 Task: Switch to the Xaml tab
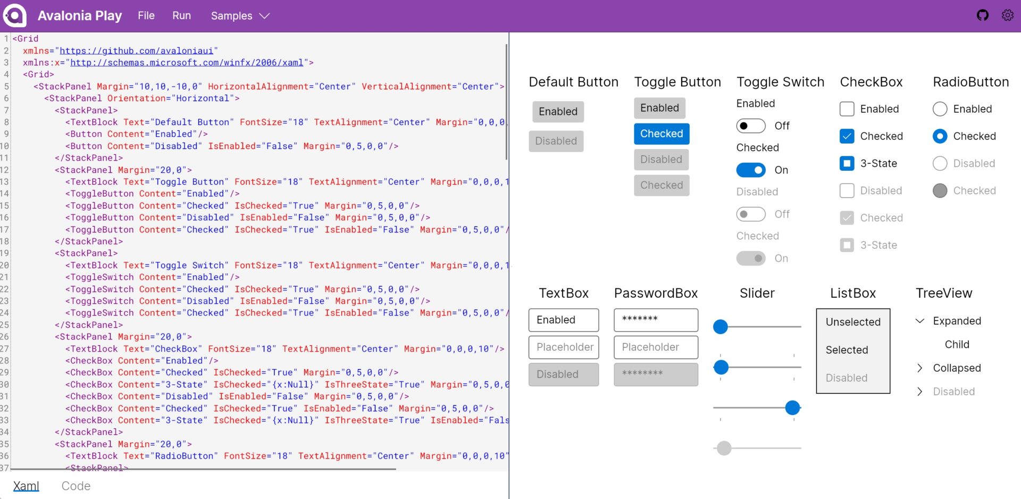tap(26, 485)
